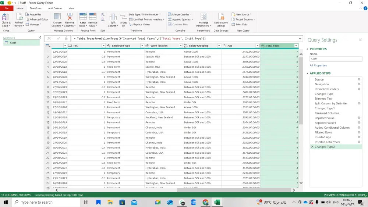The image size is (368, 207).
Task: Close the Query Settings pane
Action: [361, 40]
